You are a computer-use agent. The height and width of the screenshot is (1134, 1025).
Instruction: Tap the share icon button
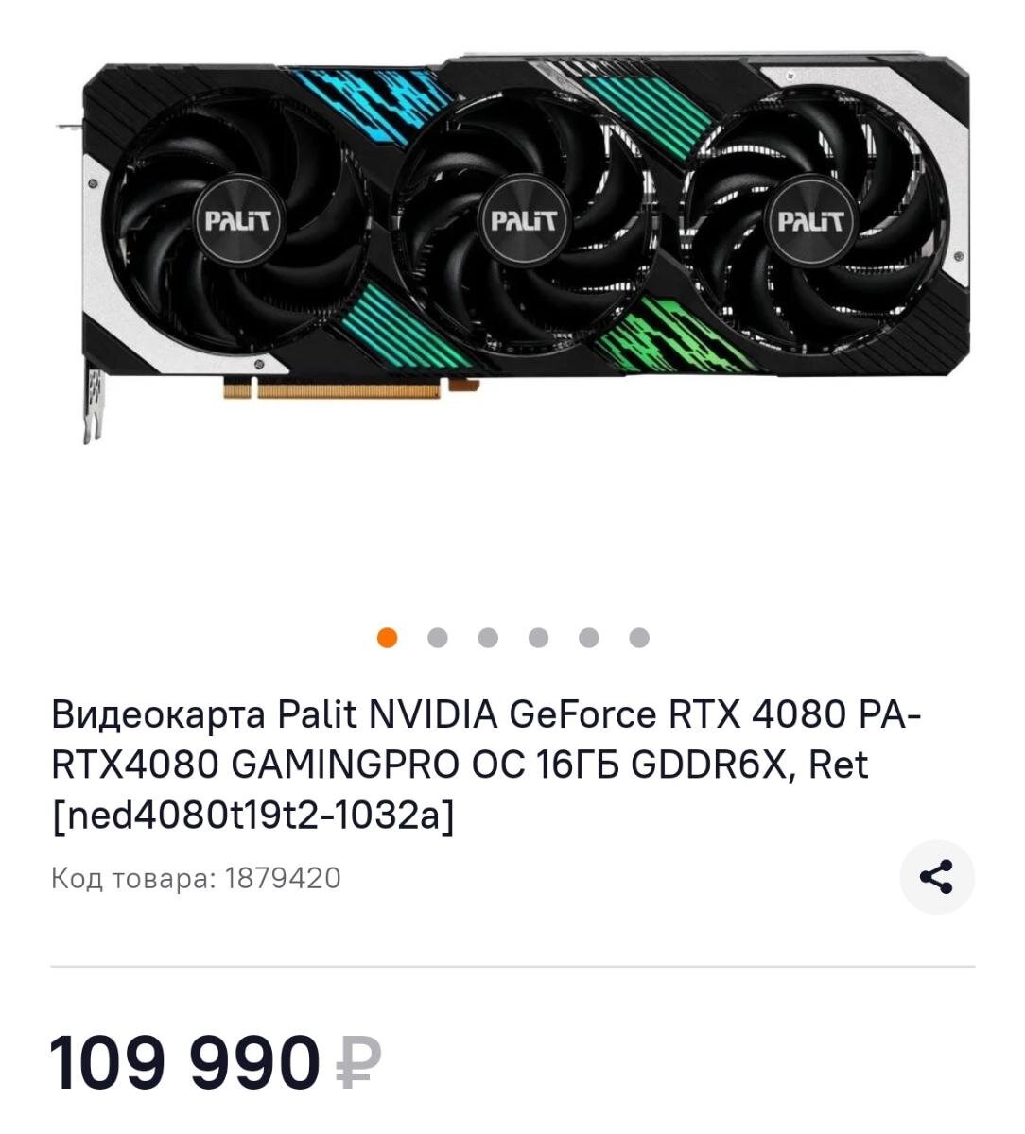pyautogui.click(x=936, y=877)
